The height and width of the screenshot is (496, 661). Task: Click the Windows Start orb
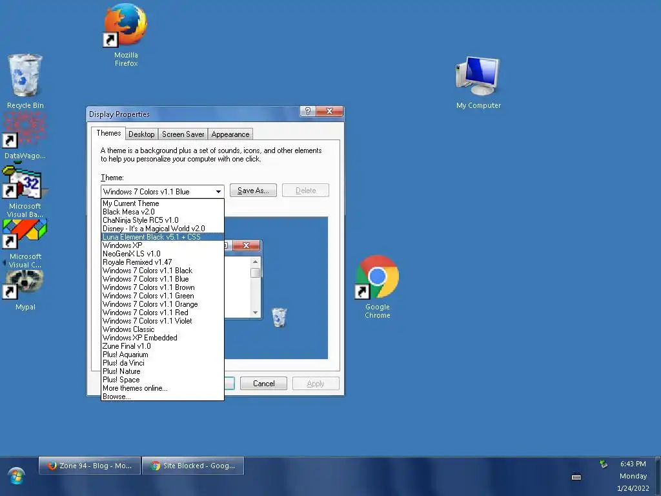16,476
